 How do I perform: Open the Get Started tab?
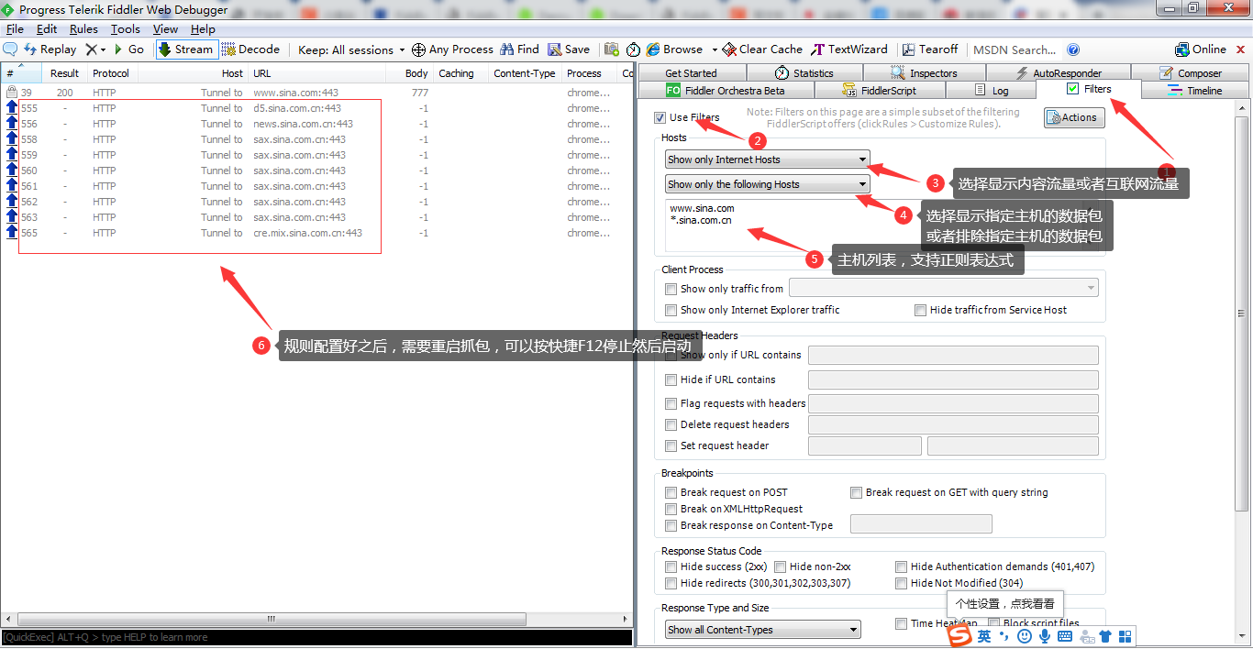pyautogui.click(x=691, y=73)
